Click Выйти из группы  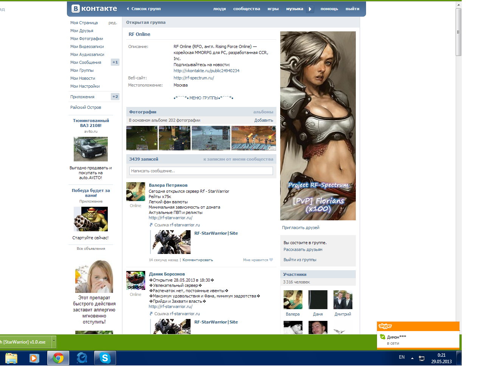click(x=300, y=260)
